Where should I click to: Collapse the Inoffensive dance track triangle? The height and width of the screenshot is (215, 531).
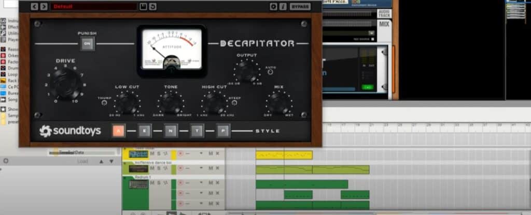124,163
